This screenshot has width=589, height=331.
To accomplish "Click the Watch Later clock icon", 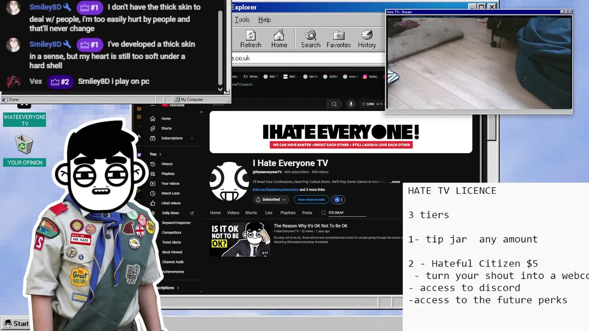I will pyautogui.click(x=152, y=193).
